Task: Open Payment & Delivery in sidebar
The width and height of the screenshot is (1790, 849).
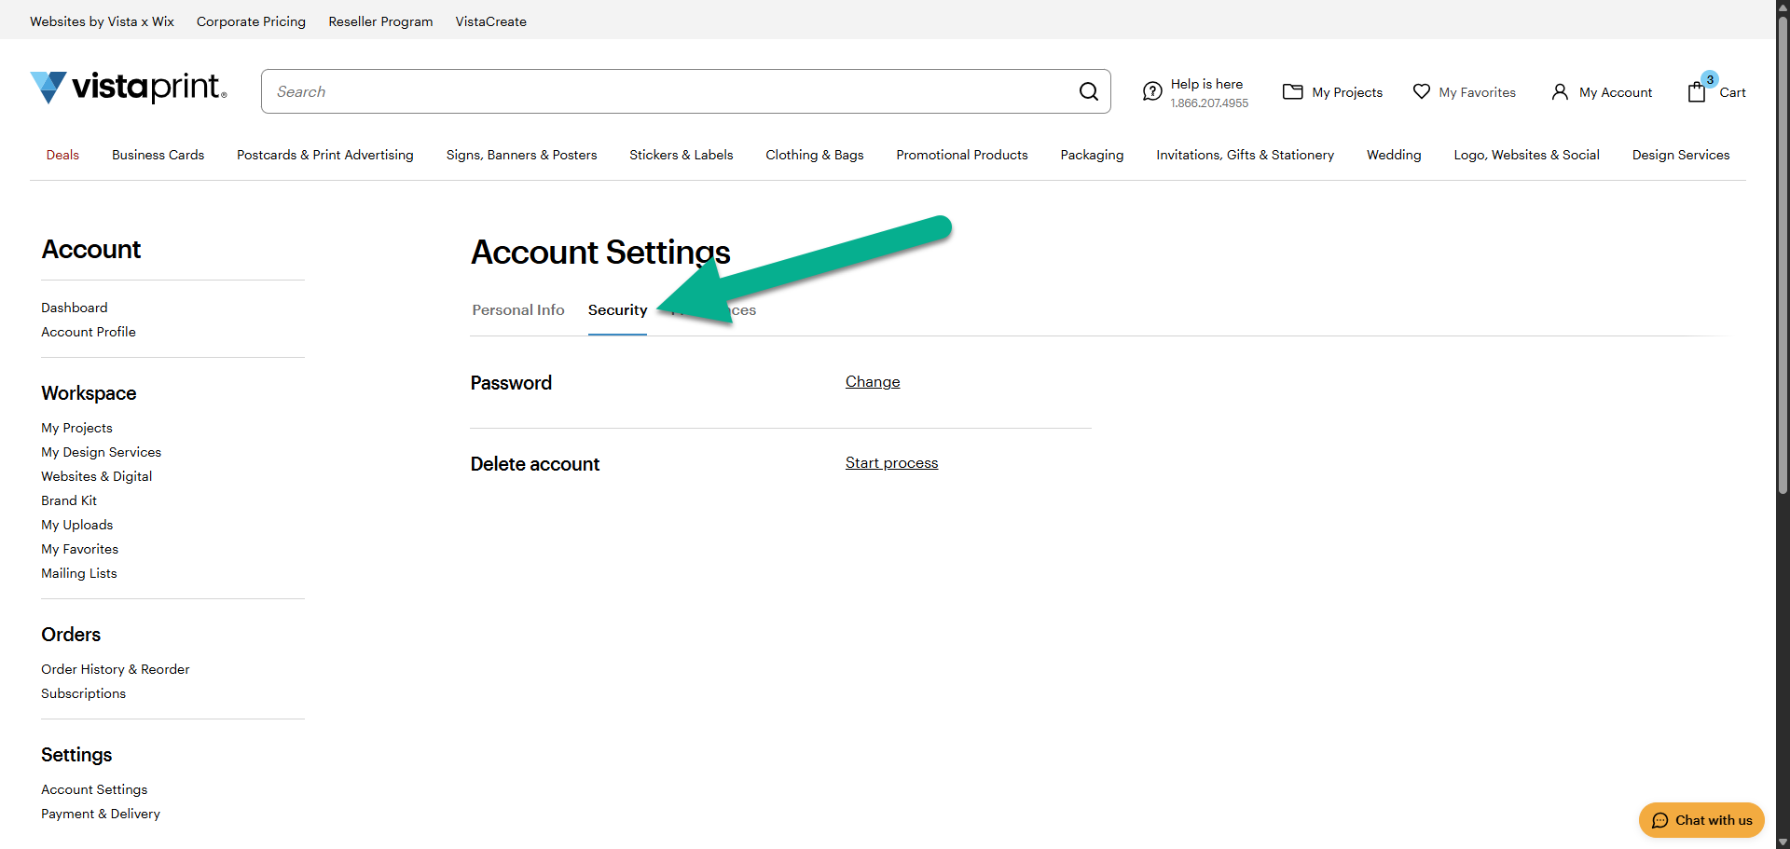Action: pyautogui.click(x=101, y=814)
